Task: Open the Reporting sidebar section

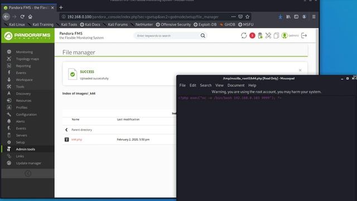Action: point(23,66)
